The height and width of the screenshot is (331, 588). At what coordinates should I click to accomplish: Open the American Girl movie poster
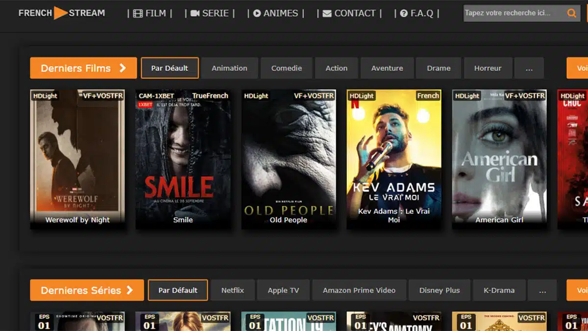pos(499,159)
